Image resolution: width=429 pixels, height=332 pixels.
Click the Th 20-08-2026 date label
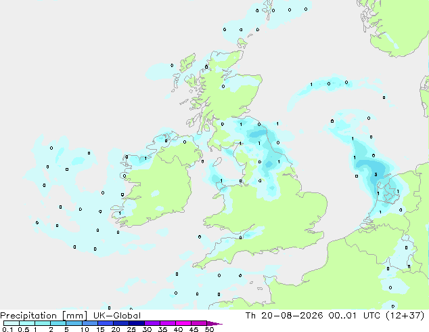(284, 316)
